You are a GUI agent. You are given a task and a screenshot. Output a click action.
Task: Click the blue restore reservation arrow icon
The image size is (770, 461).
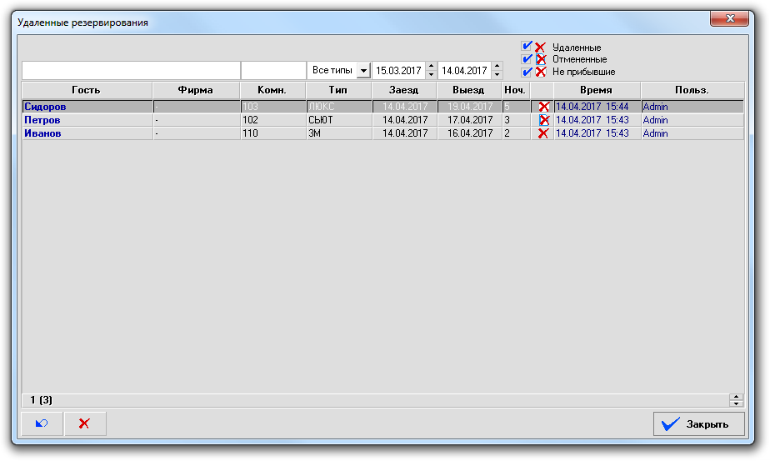pos(42,423)
